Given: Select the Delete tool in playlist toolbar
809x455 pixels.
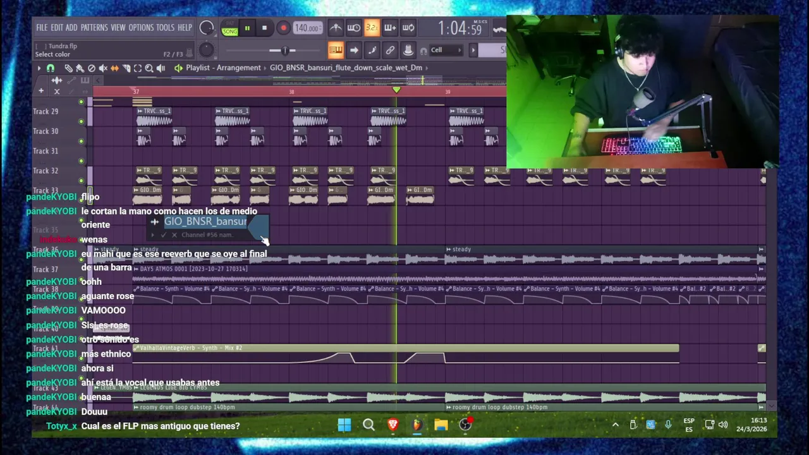Looking at the screenshot, I should [92, 68].
